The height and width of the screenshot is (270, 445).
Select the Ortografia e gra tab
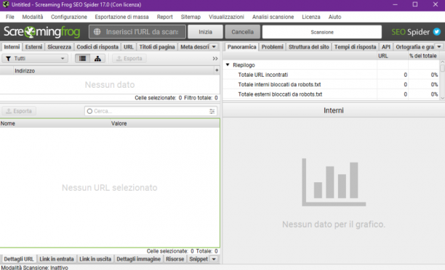click(414, 46)
